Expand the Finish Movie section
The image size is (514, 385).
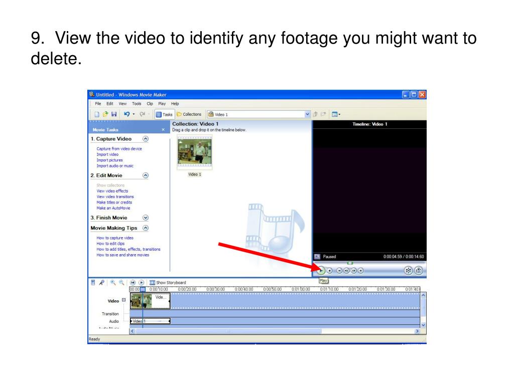tap(146, 218)
